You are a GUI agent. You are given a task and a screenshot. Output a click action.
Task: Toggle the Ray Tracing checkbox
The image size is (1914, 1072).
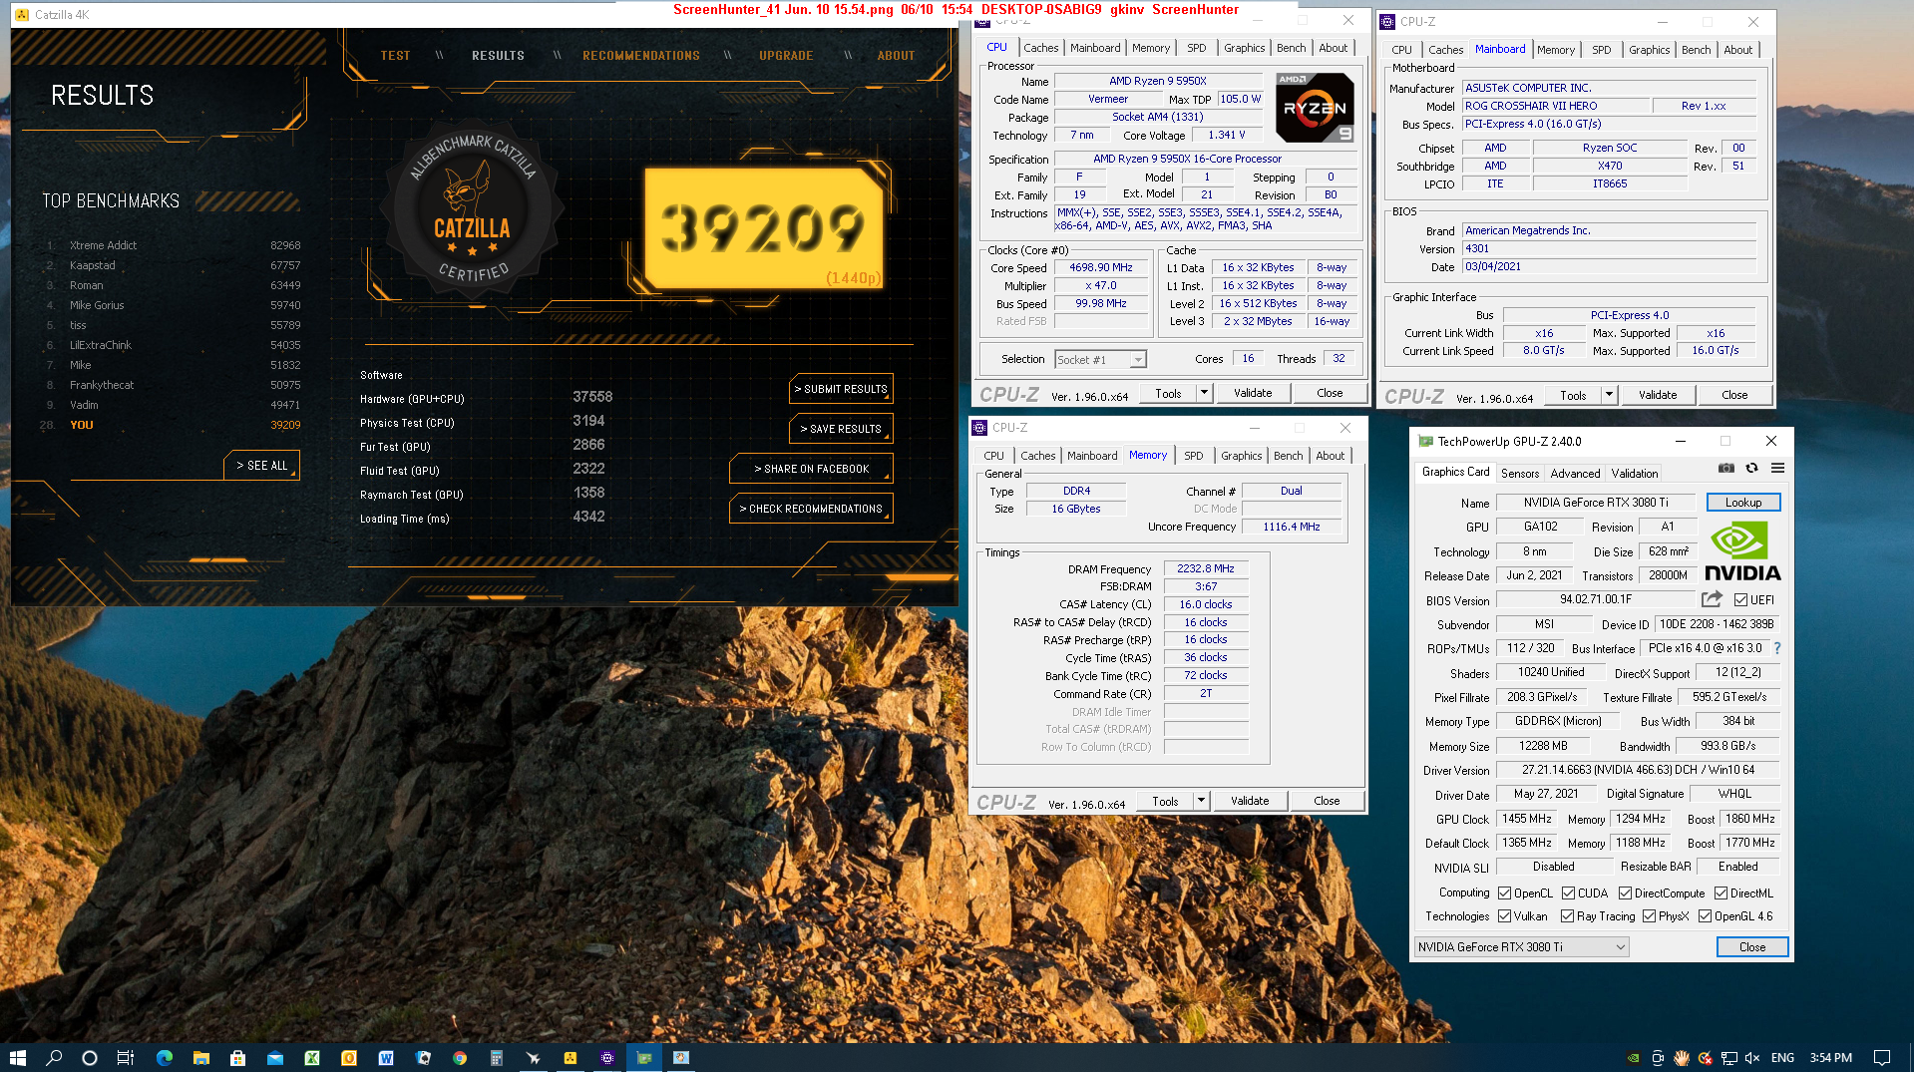(x=1567, y=916)
